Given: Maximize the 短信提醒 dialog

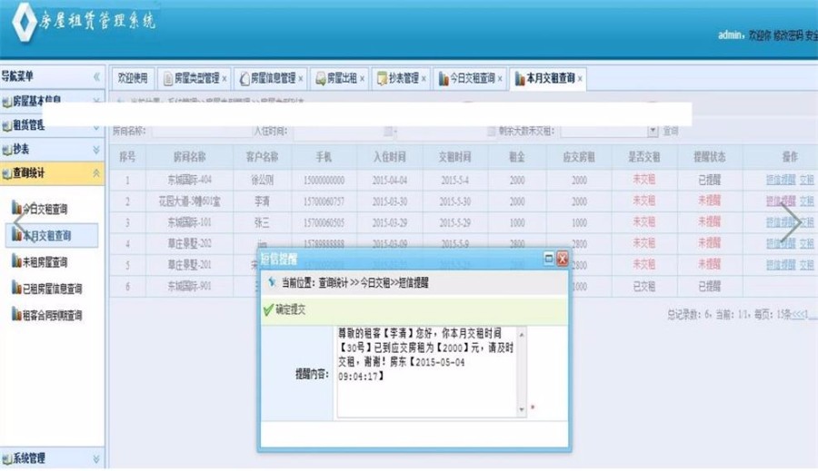Looking at the screenshot, I should tap(548, 258).
